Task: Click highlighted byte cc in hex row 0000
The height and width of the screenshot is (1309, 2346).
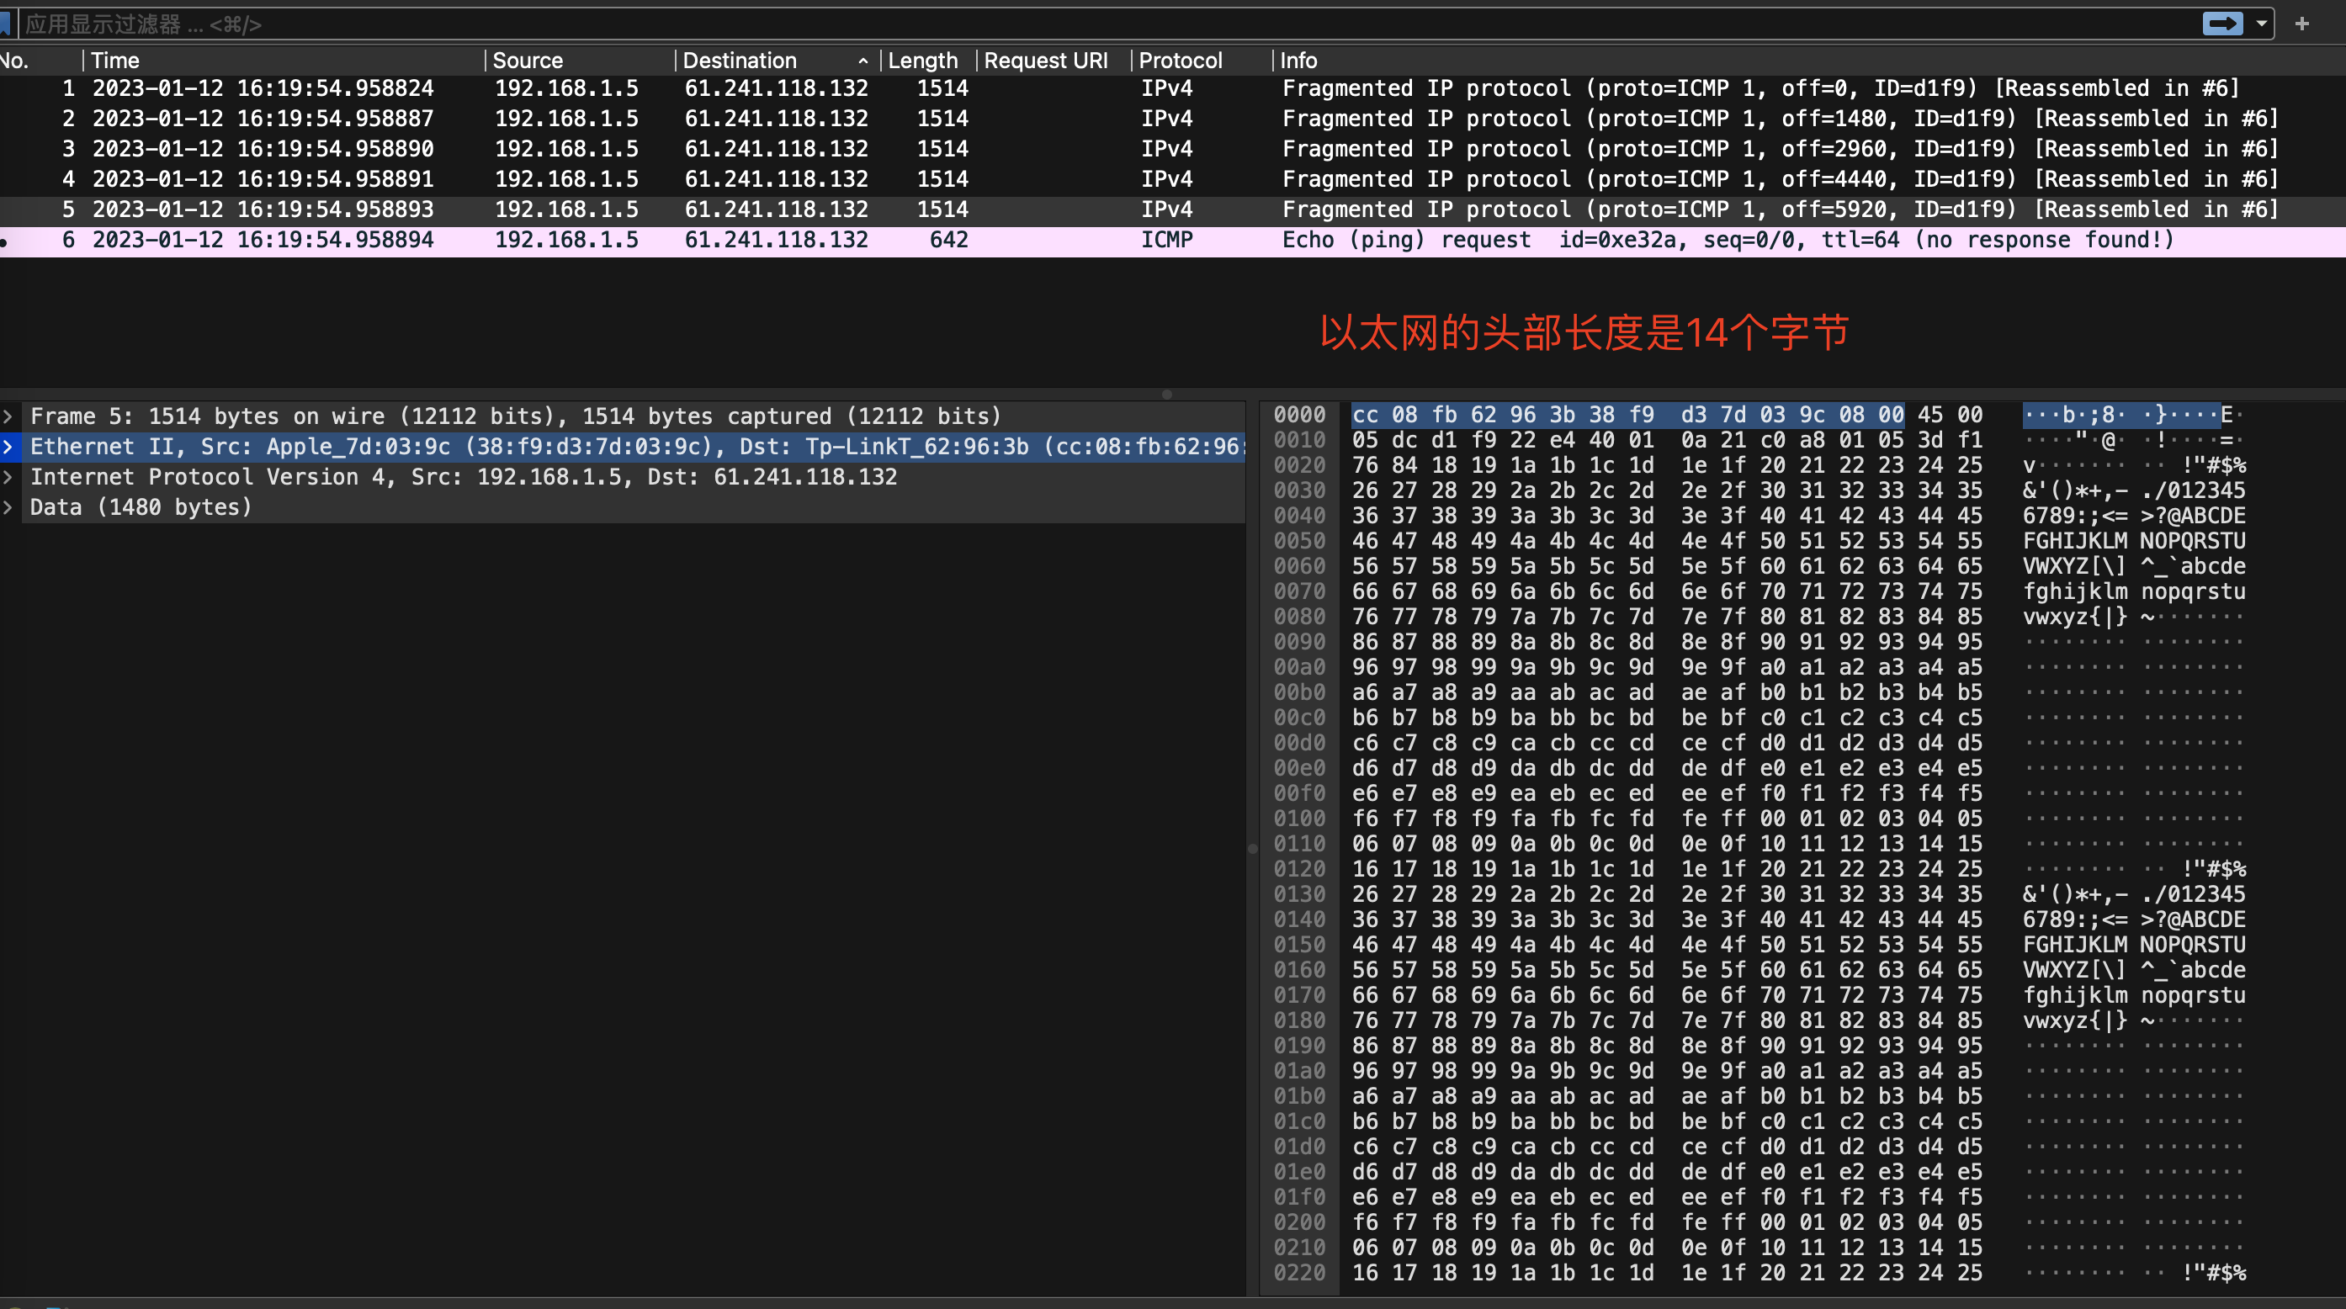Action: click(1365, 415)
